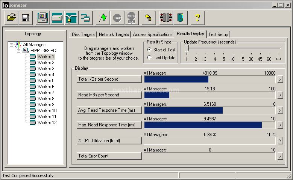Image resolution: width=293 pixels, height=180 pixels.
Task: Select the Results Display tab
Action: pos(190,34)
